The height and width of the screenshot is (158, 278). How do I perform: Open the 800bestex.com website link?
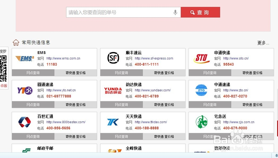(x=66, y=122)
